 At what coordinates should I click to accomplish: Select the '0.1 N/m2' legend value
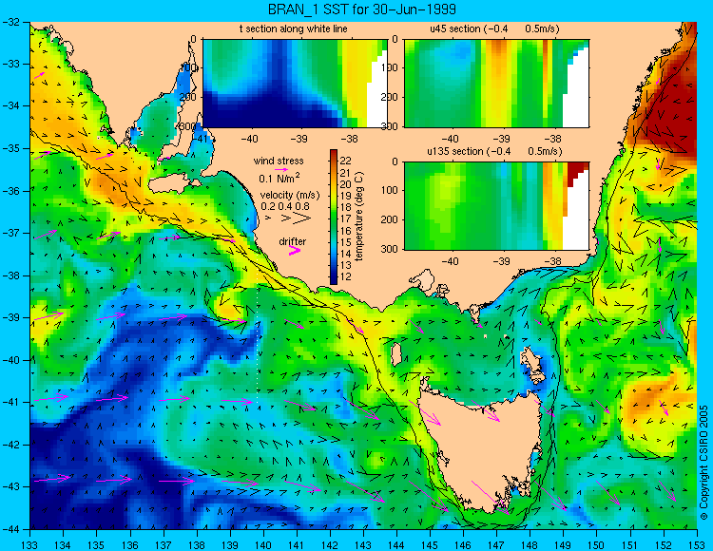pos(279,178)
